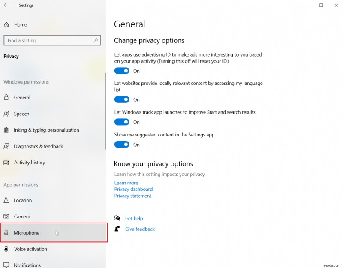Open Get help for privacy settings

[x=134, y=218]
